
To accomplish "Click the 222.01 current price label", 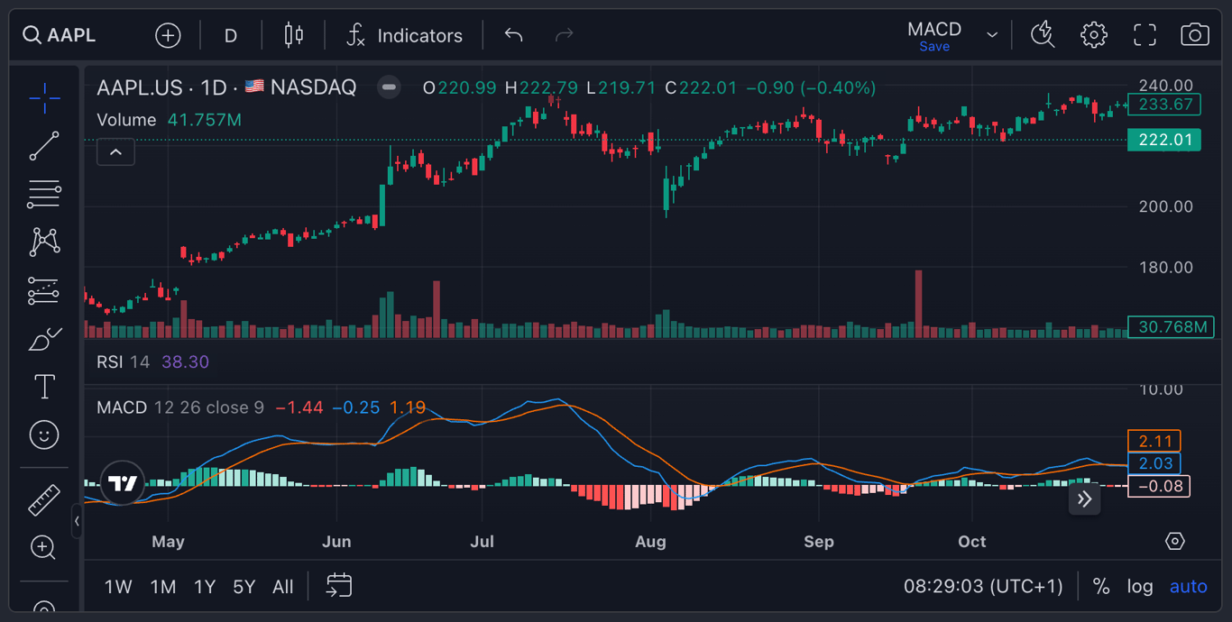I will click(x=1164, y=140).
